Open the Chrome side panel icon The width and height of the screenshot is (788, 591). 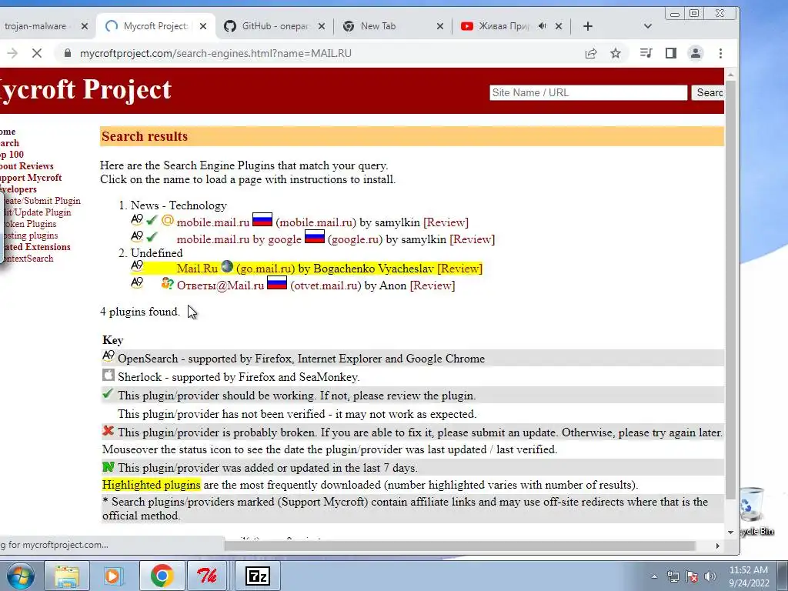[671, 53]
